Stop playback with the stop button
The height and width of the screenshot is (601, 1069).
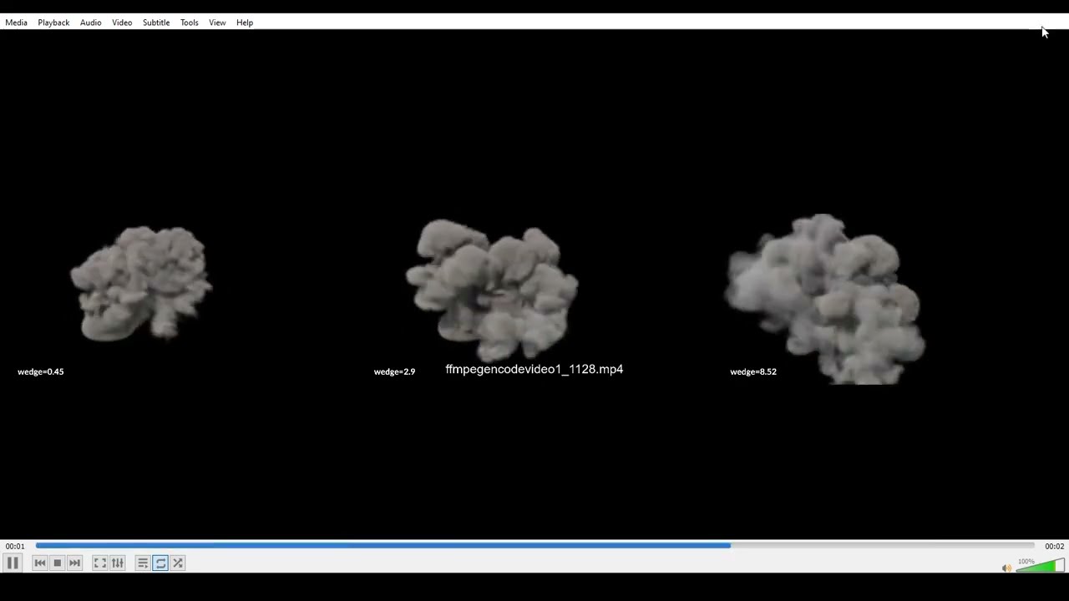point(58,563)
